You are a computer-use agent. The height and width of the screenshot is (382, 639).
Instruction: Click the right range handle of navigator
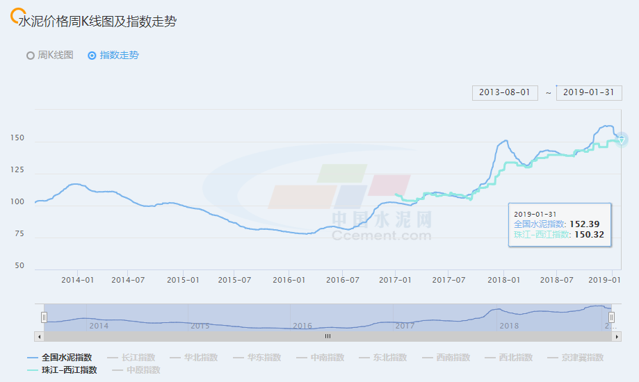point(612,317)
